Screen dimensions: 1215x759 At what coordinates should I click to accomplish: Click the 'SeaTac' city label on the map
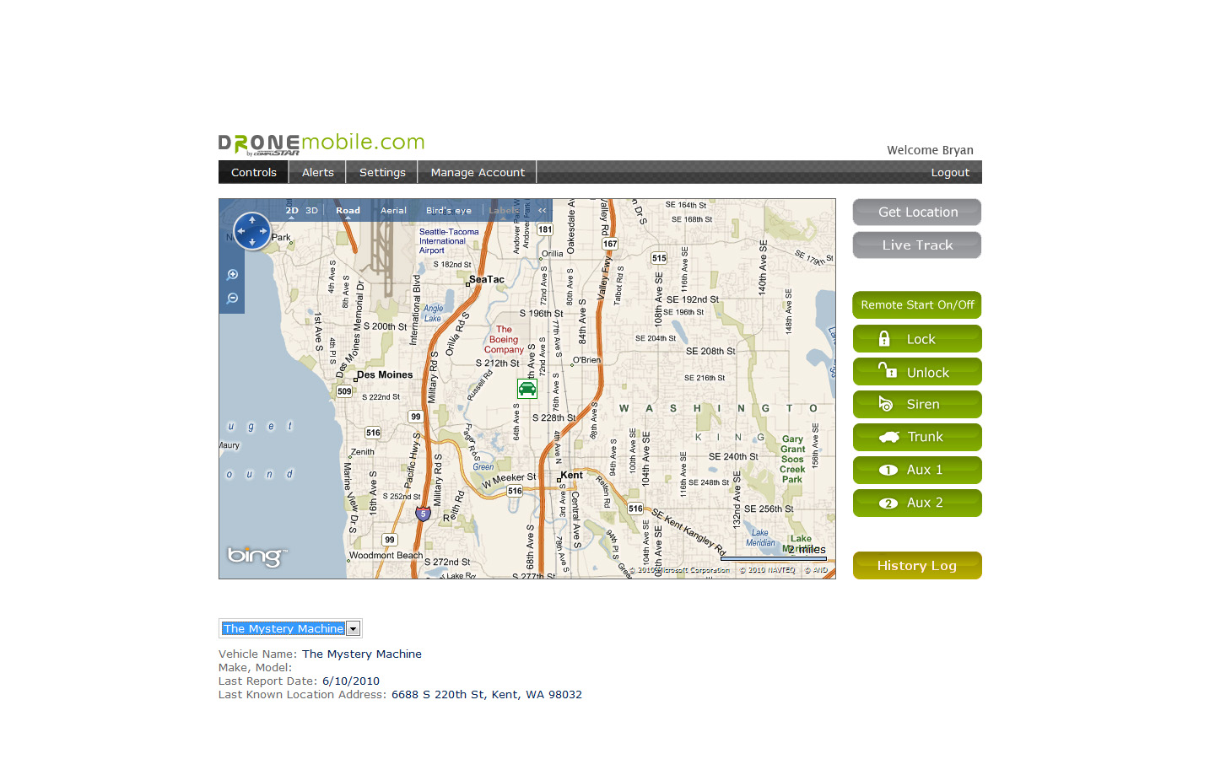(x=487, y=279)
